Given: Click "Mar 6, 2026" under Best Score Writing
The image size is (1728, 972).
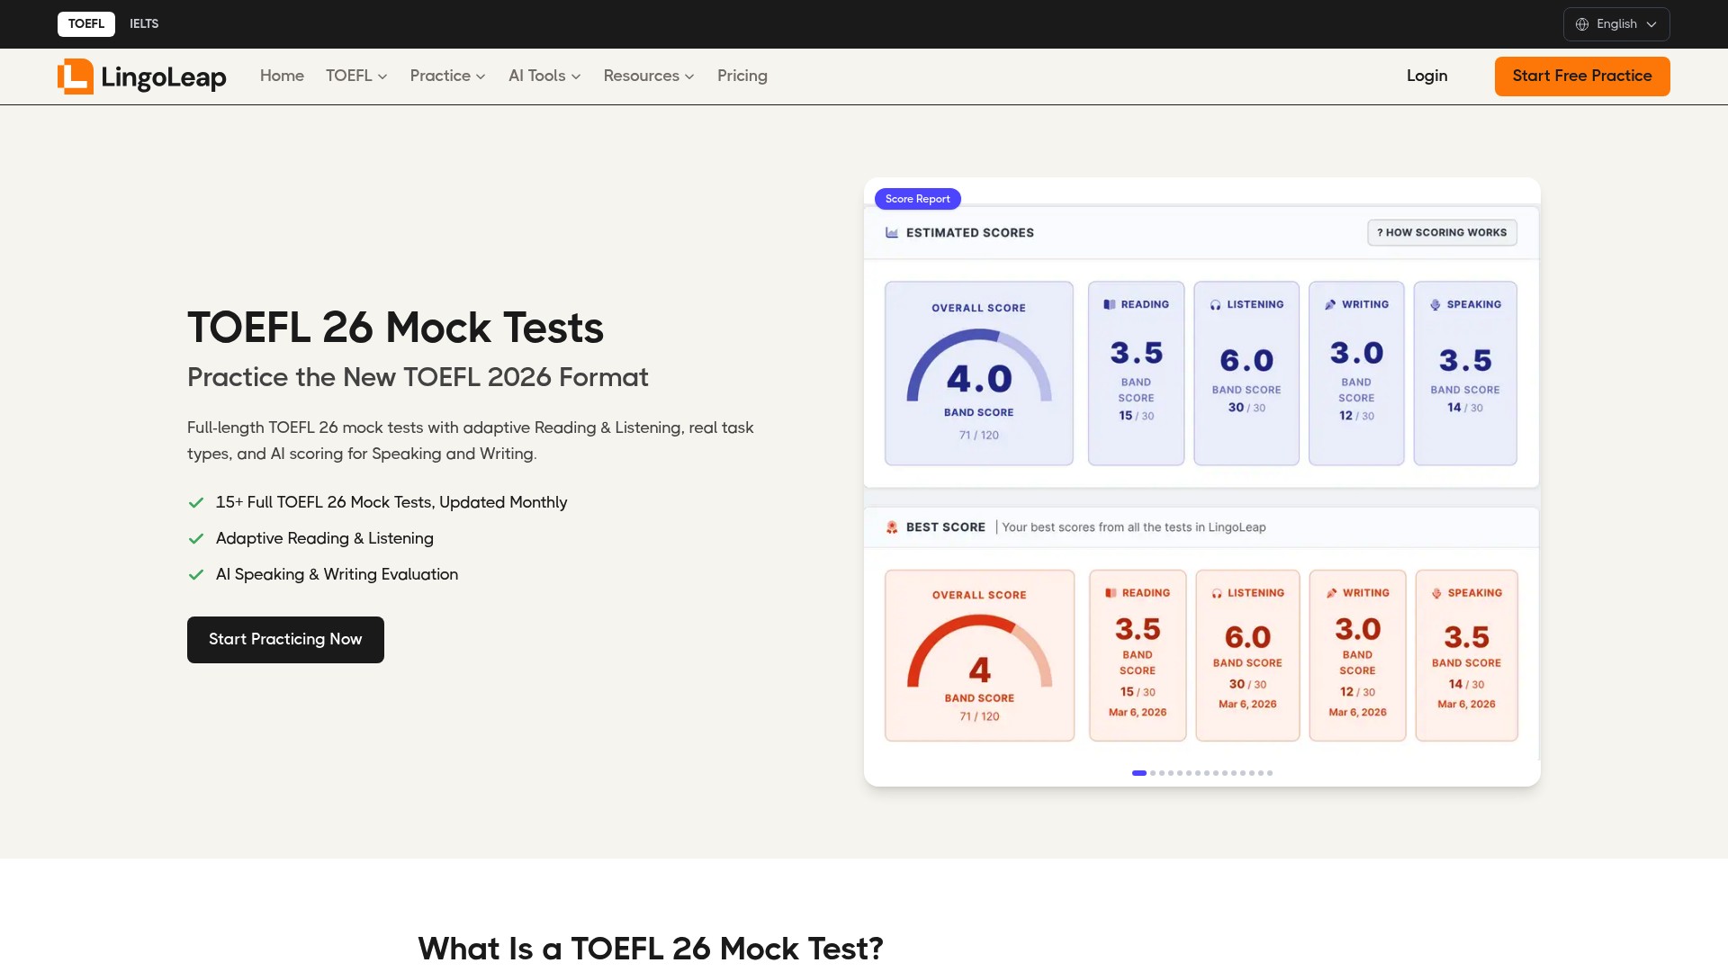Looking at the screenshot, I should tap(1357, 712).
